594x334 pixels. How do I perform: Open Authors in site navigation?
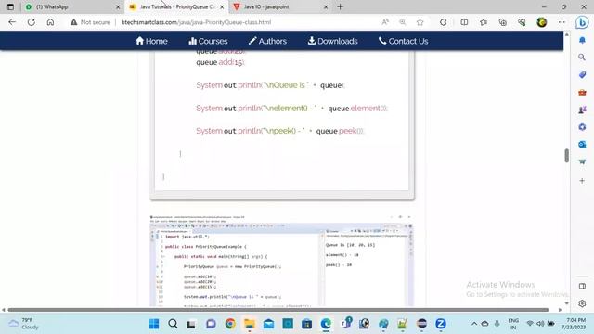click(267, 41)
